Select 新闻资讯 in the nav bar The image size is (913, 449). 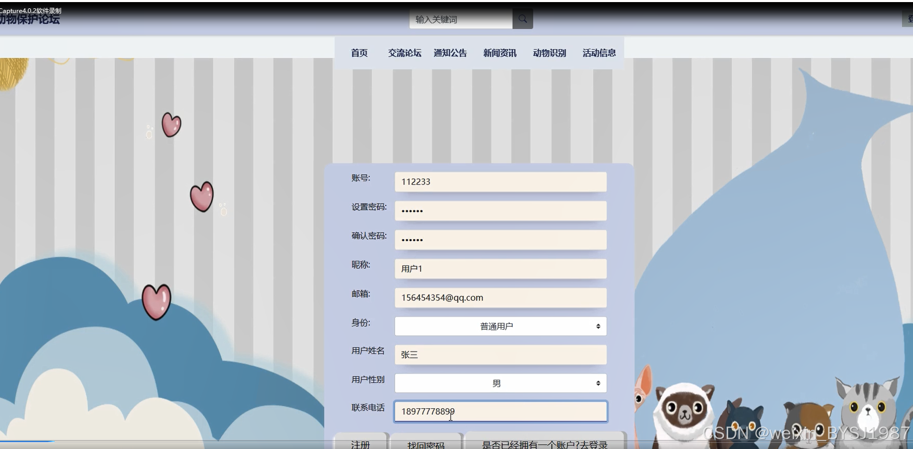pos(500,53)
